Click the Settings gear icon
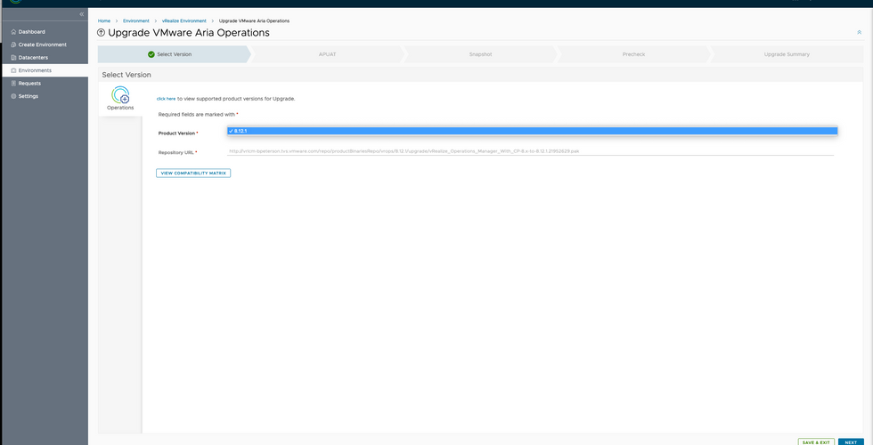Screen dimensions: 873x445 pos(13,96)
